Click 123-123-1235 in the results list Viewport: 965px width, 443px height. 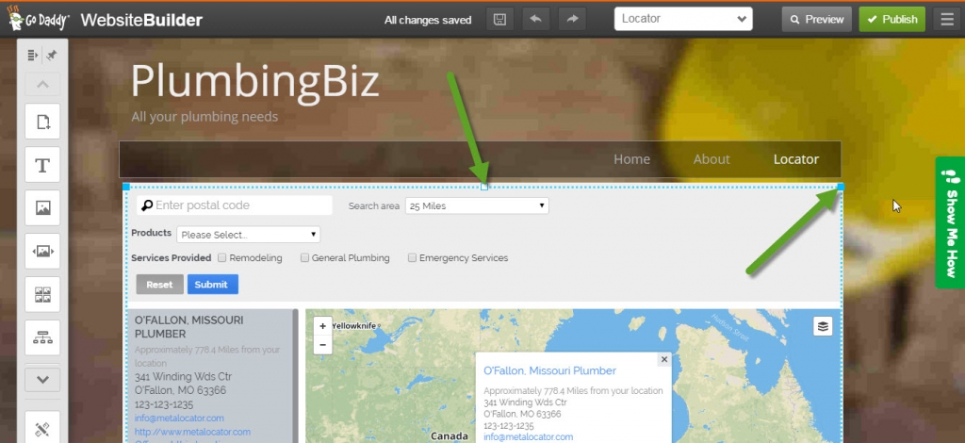click(x=164, y=404)
